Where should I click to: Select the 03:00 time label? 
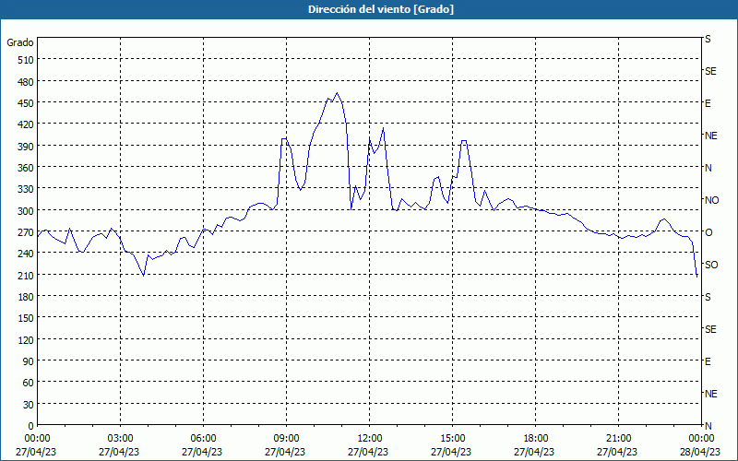coord(121,439)
